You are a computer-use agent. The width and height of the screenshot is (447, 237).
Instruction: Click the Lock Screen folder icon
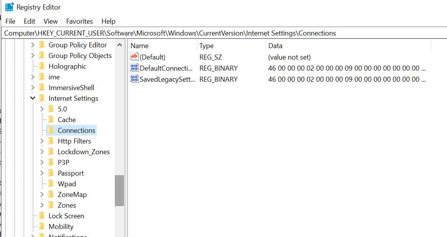pyautogui.click(x=42, y=216)
